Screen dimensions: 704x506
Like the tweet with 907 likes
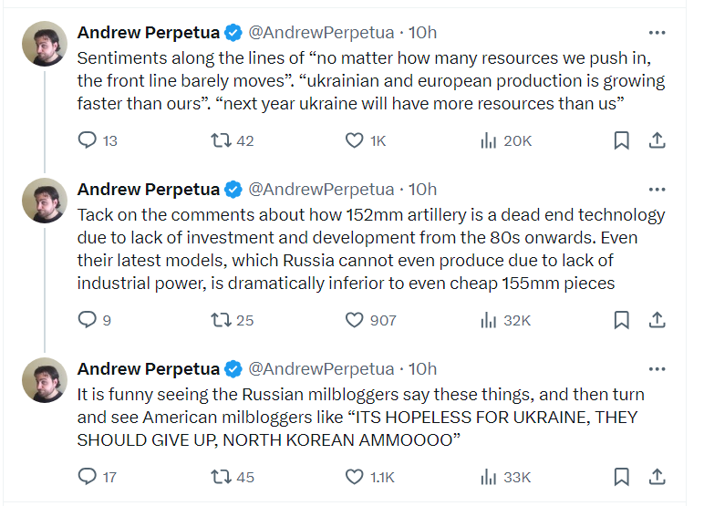pyautogui.click(x=355, y=320)
